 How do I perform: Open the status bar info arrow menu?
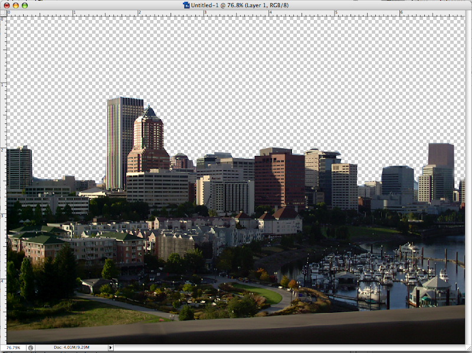110,348
